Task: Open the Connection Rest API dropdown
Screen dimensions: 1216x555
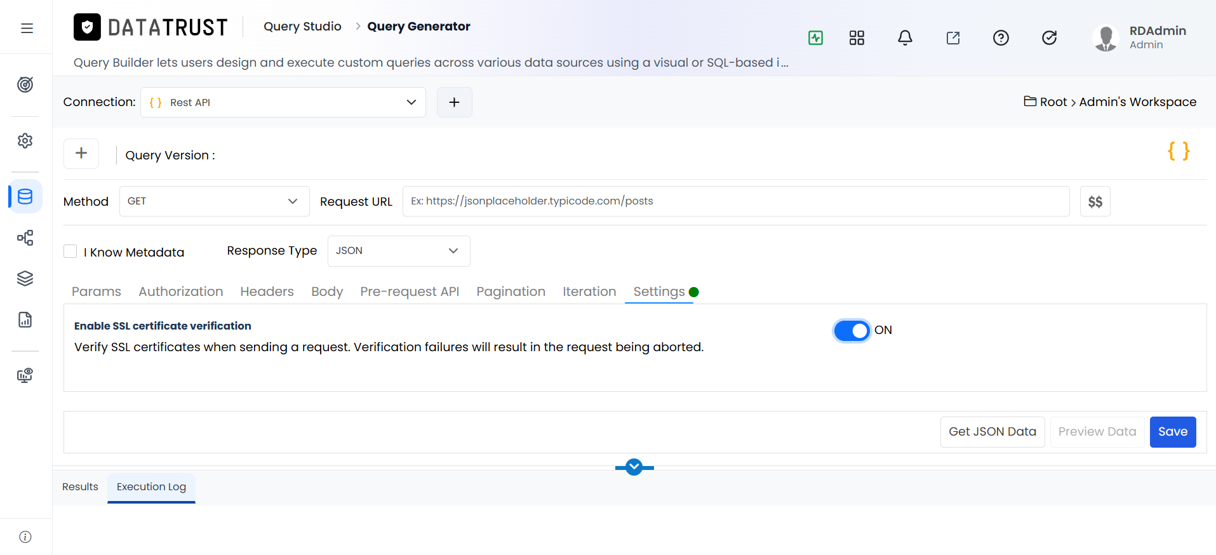Action: click(x=283, y=102)
